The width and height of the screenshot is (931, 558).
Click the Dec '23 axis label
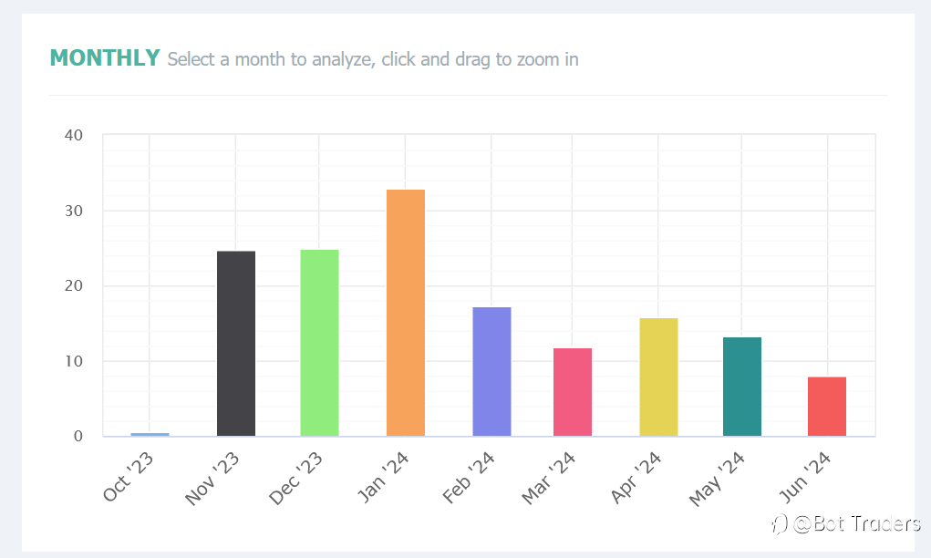(295, 479)
